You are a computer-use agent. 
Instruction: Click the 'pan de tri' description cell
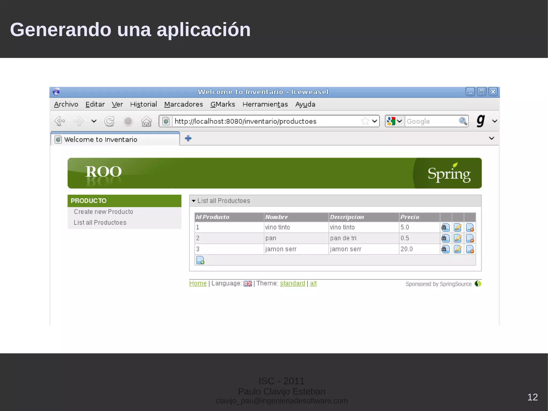pyautogui.click(x=364, y=238)
